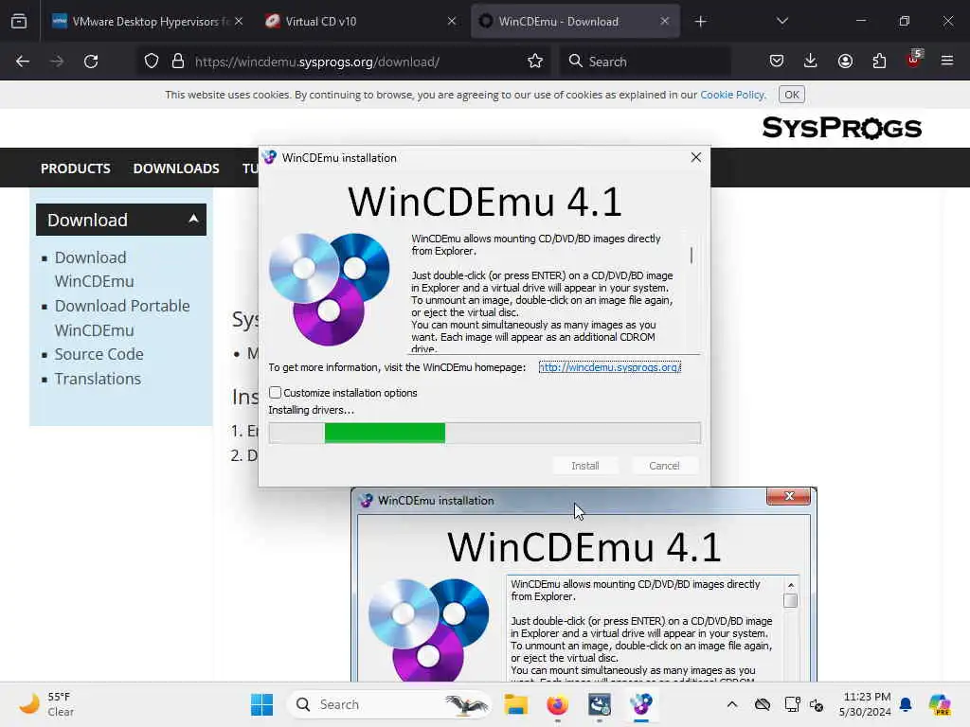
Task: Close the lower WinCDEmu installation screenshot window
Action: [x=789, y=496]
